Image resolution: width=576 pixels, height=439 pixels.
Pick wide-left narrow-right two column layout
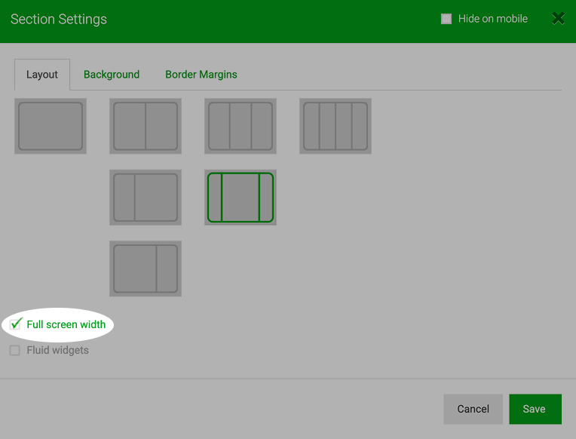click(146, 269)
